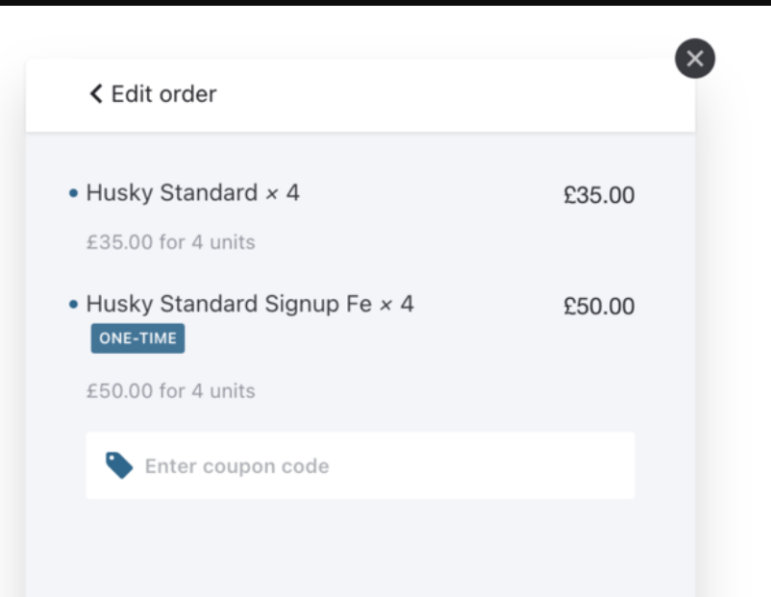Image resolution: width=771 pixels, height=597 pixels.
Task: Click the × 4 quantity of Husky Standard
Action: [283, 193]
